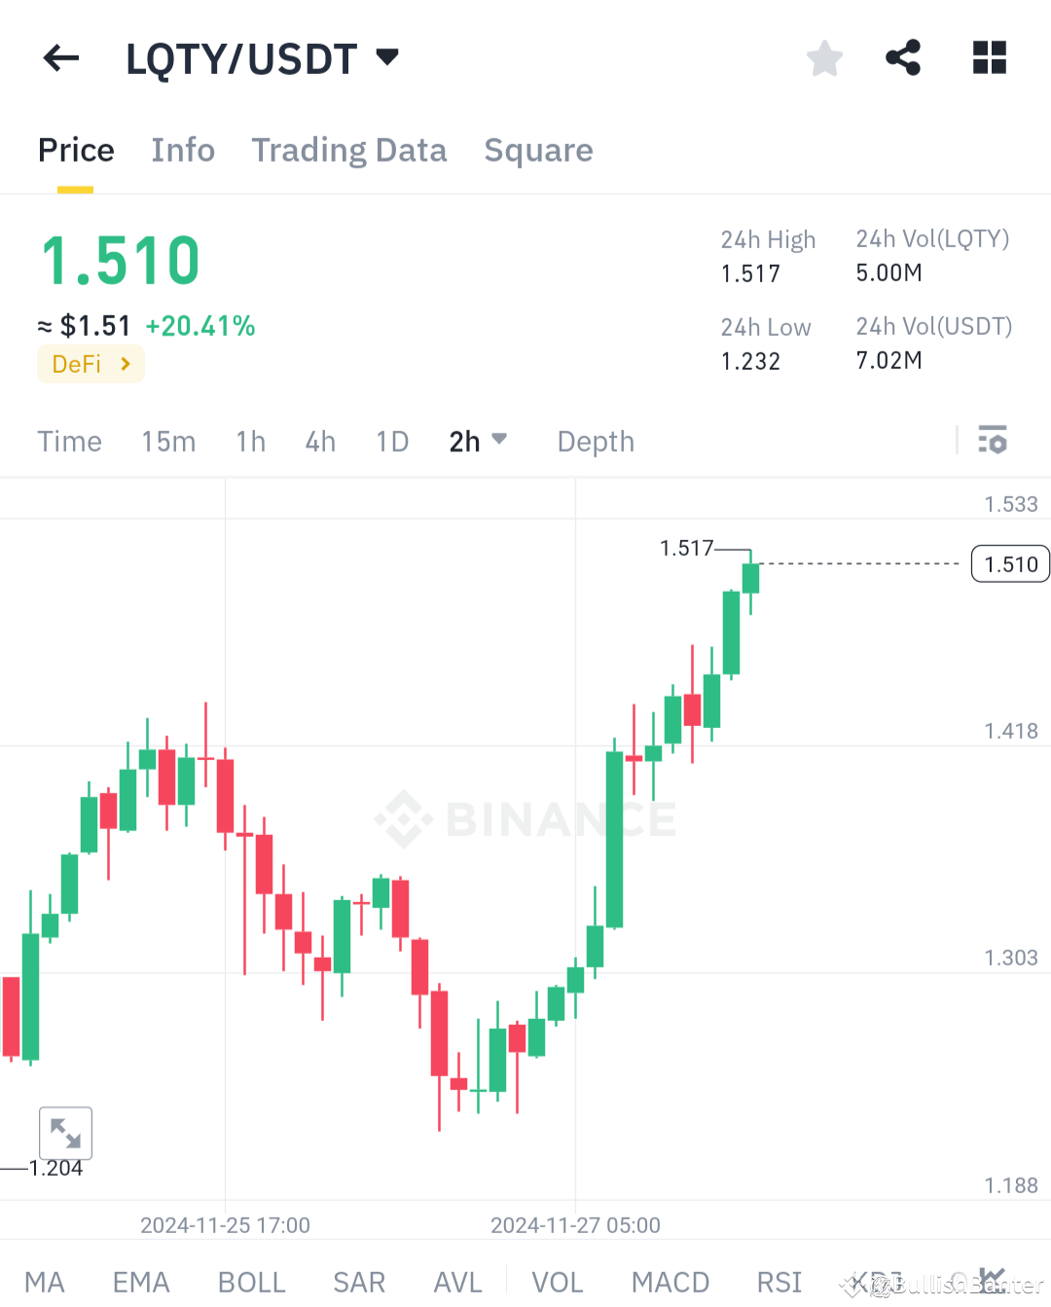Click the back arrow to exit the chart
The height and width of the screenshot is (1307, 1051).
[60, 58]
